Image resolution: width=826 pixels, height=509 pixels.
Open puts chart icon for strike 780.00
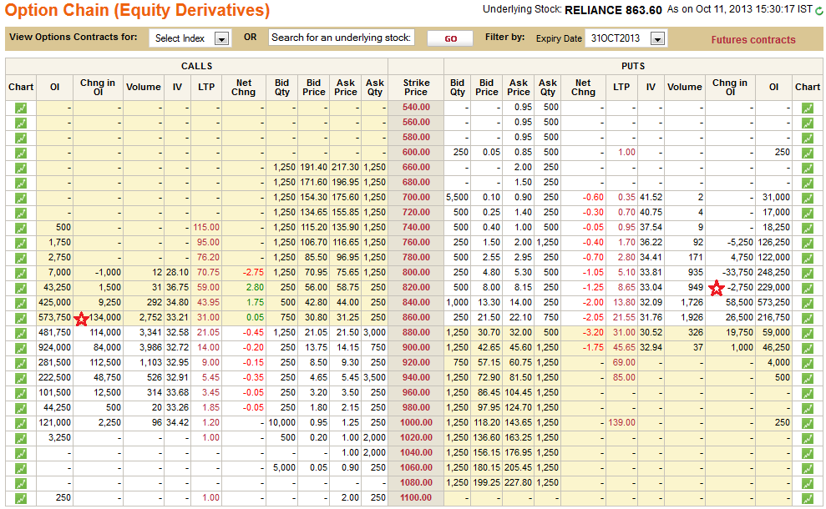tap(807, 258)
